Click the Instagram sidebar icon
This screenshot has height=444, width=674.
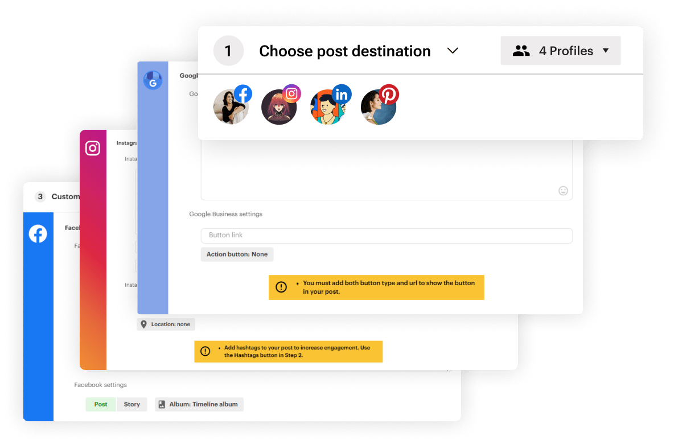(92, 149)
